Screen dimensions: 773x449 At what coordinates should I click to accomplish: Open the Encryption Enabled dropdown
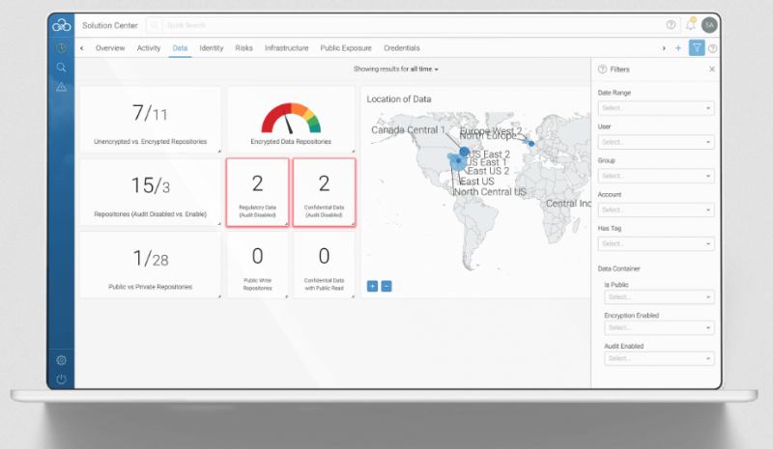click(658, 329)
